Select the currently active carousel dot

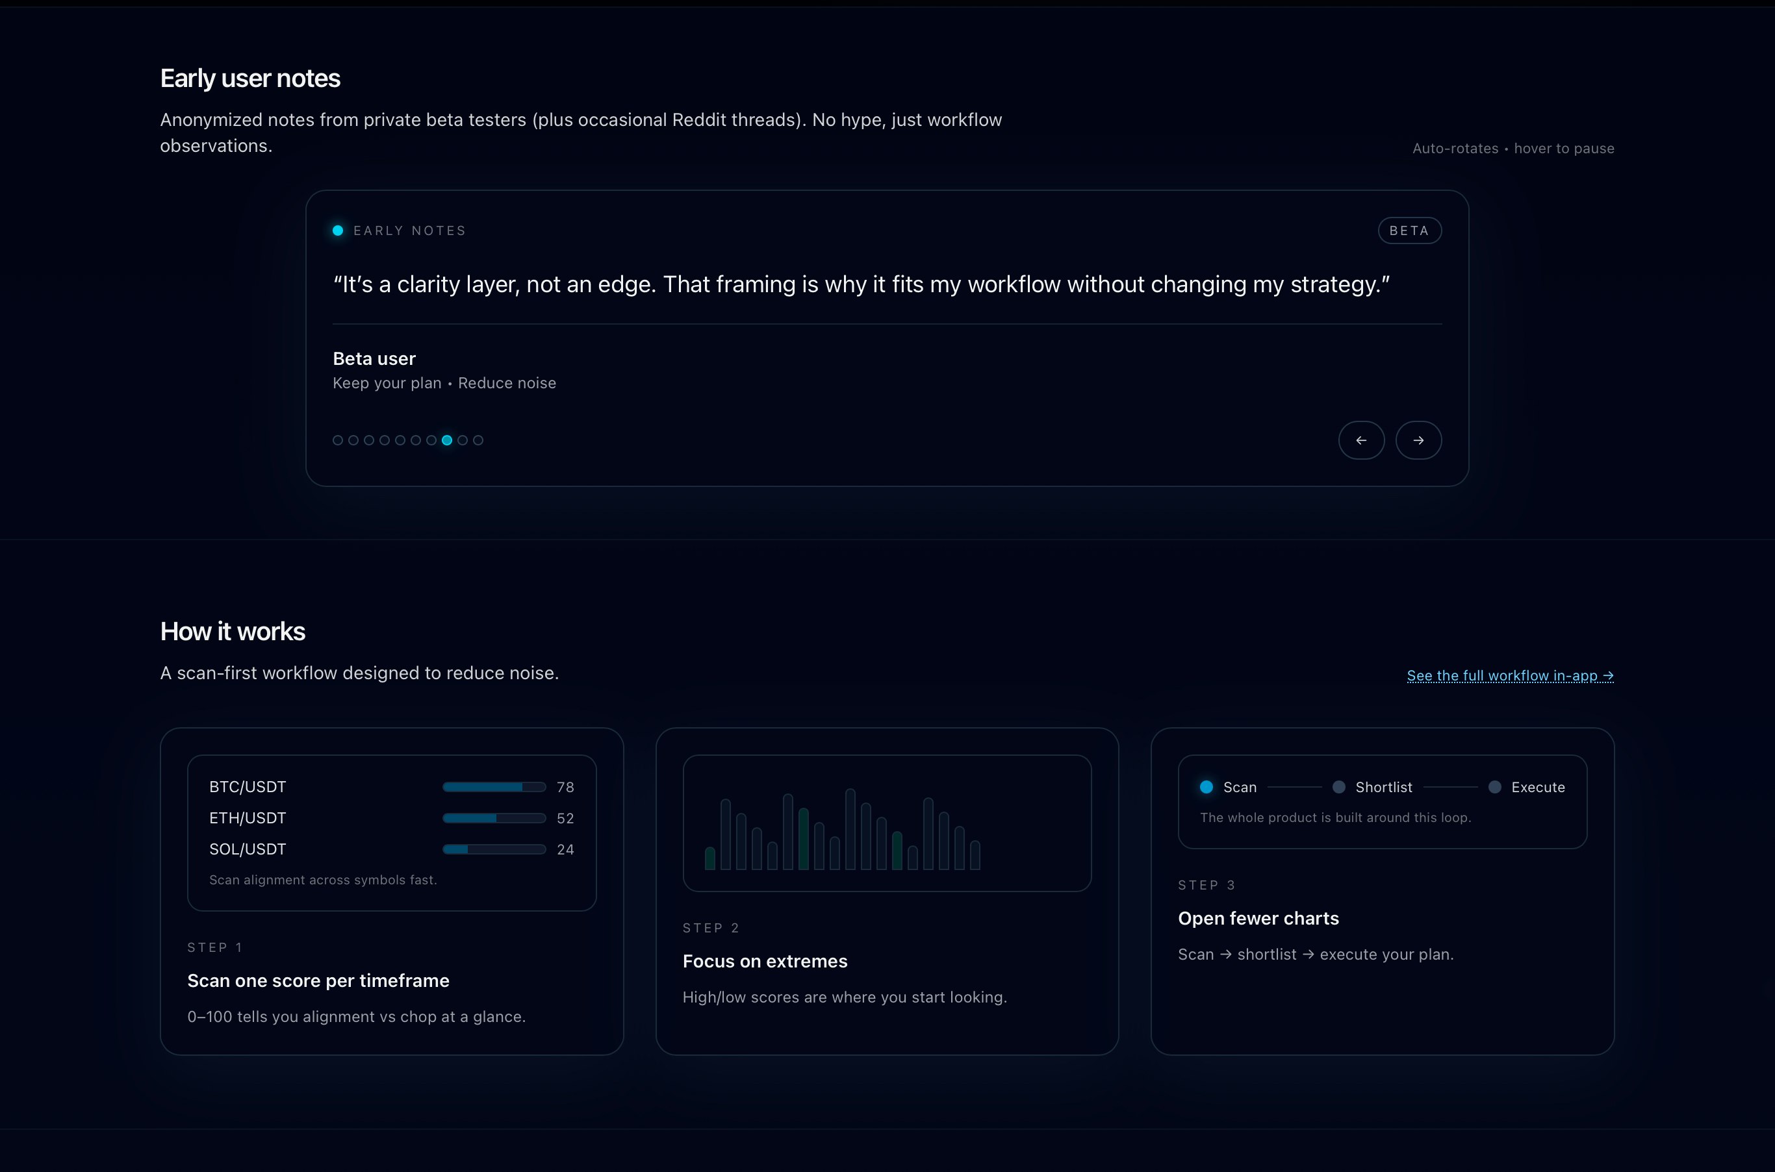point(447,440)
